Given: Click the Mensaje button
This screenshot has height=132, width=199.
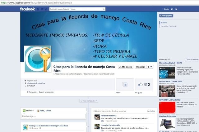Looking at the screenshot, I should [141, 67].
